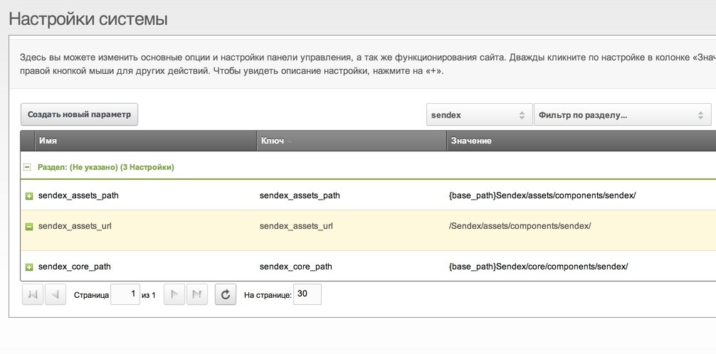Go to the next page

[174, 294]
